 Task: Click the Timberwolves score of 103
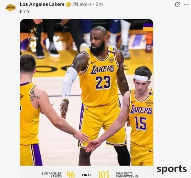(104, 175)
